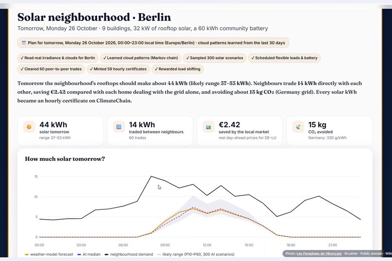Toggle the likely range (P10–P90) legend entry
This screenshot has height=261, width=392.
click(x=196, y=254)
